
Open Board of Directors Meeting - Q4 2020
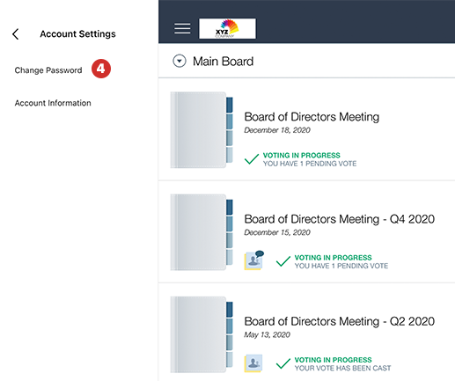[340, 219]
